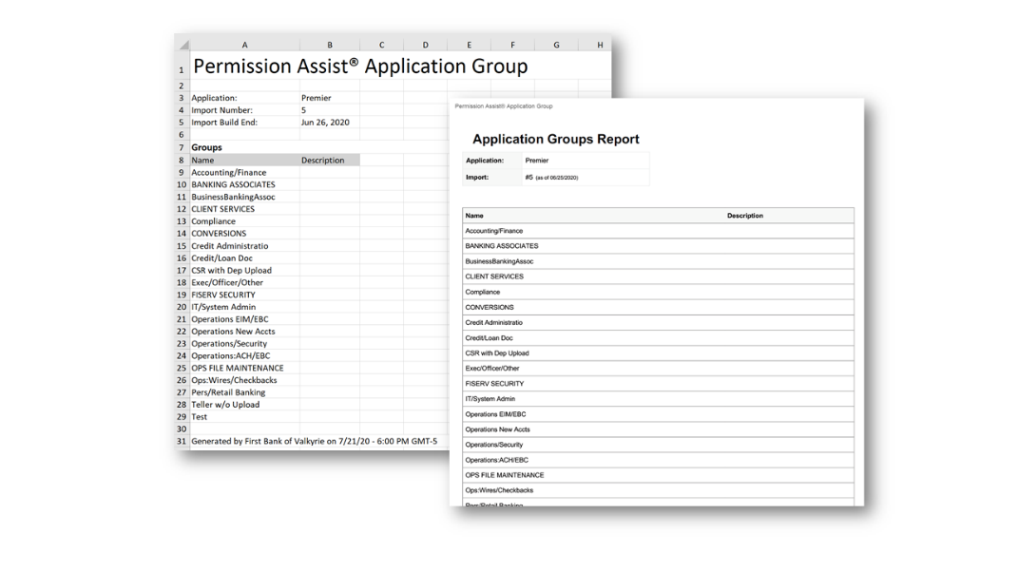
Task: Click column header A in the spreadsheet
Action: (x=244, y=44)
